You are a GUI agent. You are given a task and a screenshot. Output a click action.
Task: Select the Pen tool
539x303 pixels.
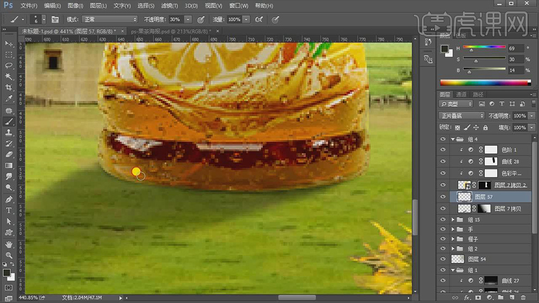pyautogui.click(x=9, y=199)
